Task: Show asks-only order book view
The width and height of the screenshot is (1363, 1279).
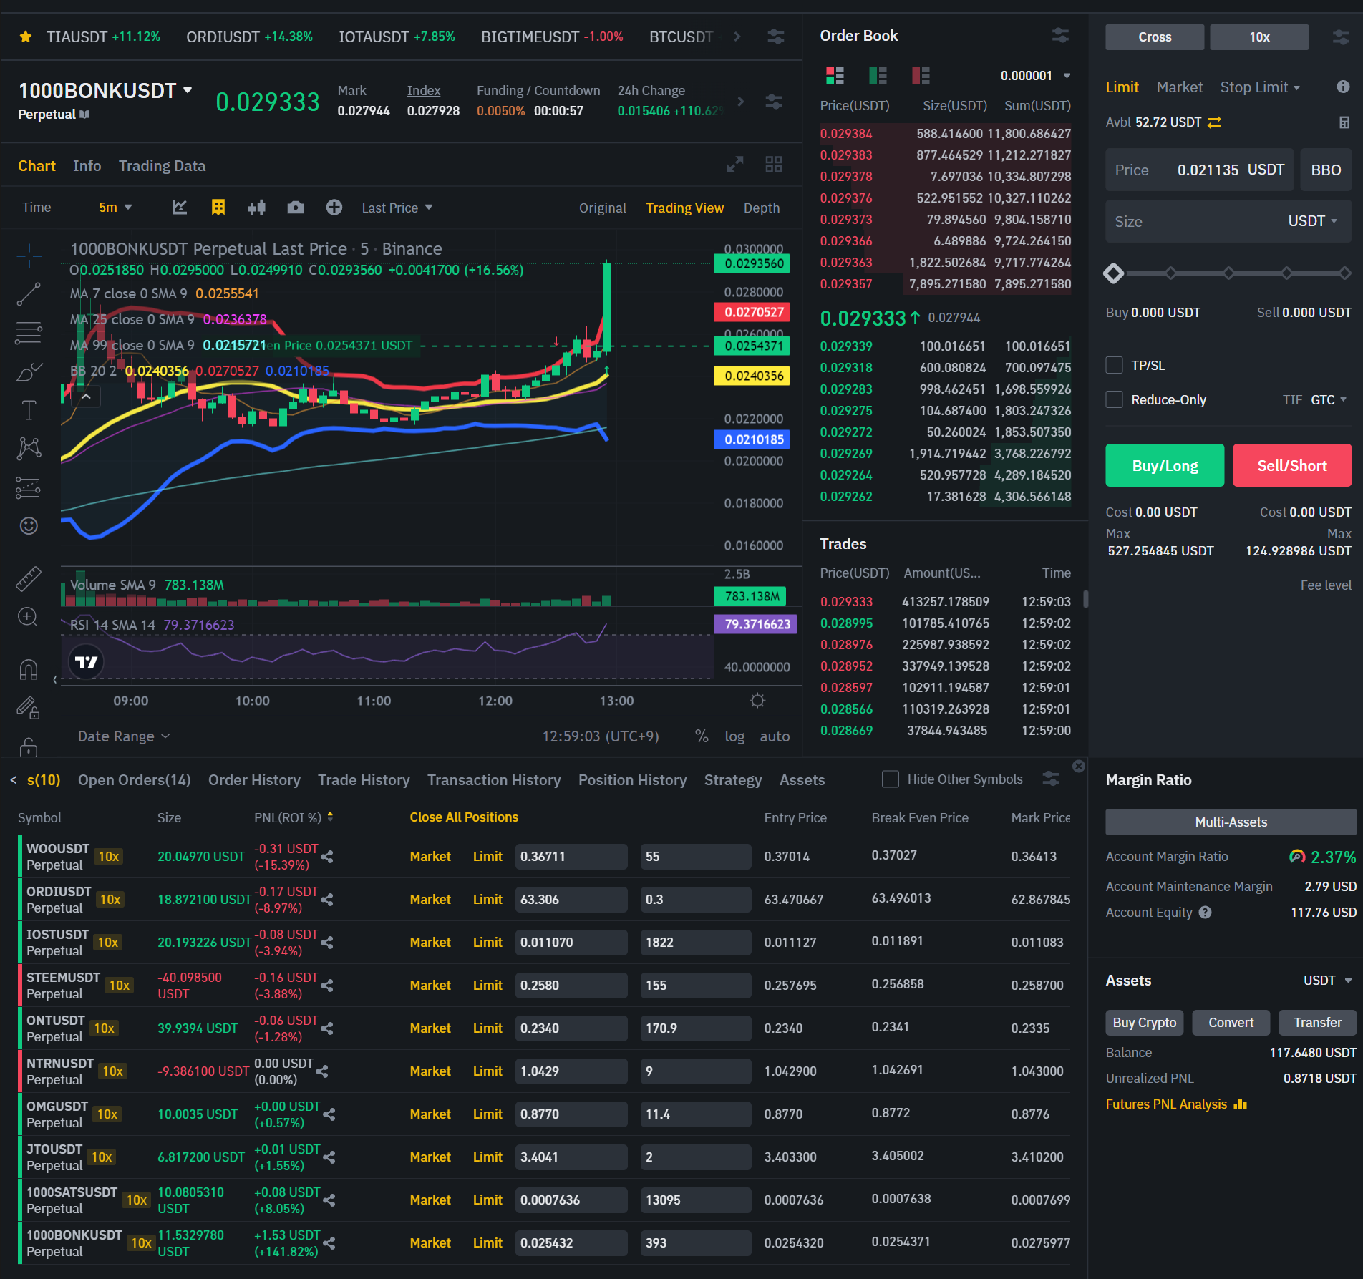Action: click(x=921, y=75)
